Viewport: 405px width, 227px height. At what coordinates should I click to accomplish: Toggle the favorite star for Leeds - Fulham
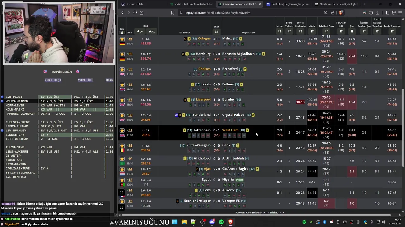[x=122, y=85]
